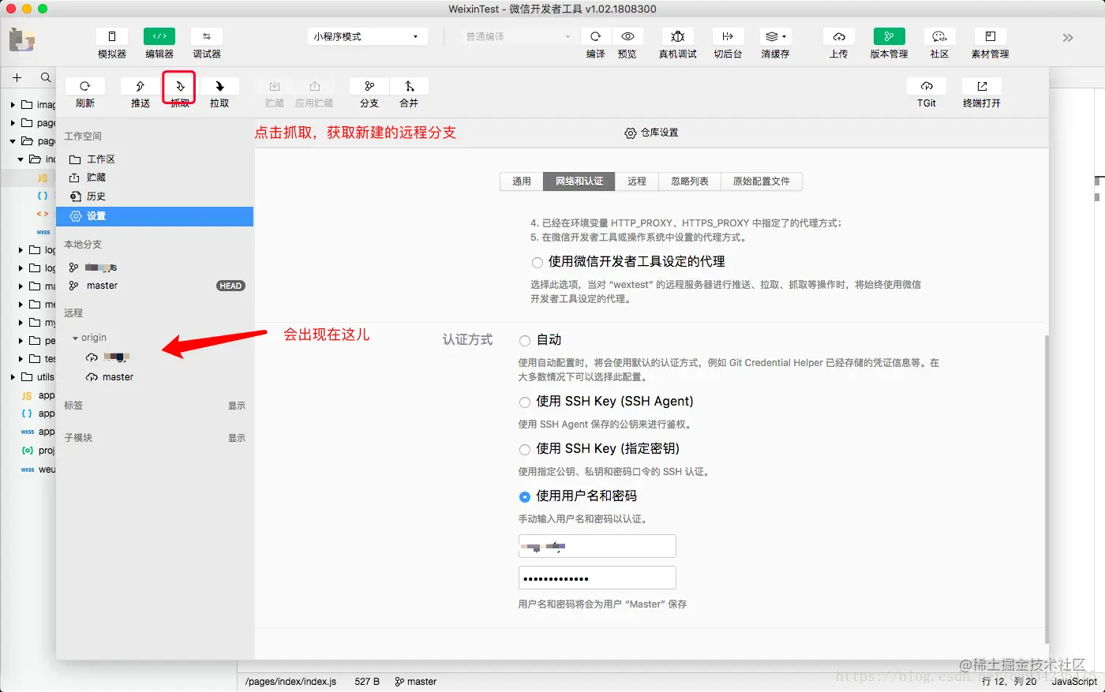Click the 刷新 refresh button
The image size is (1105, 692).
(x=85, y=86)
